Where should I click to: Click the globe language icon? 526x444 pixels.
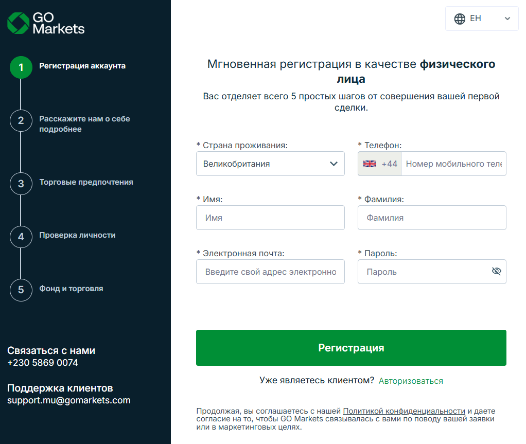(x=460, y=19)
